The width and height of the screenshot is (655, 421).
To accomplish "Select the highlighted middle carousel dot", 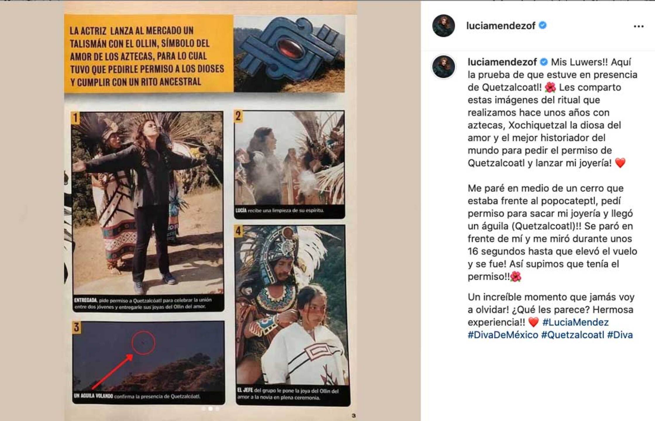I will (210, 409).
